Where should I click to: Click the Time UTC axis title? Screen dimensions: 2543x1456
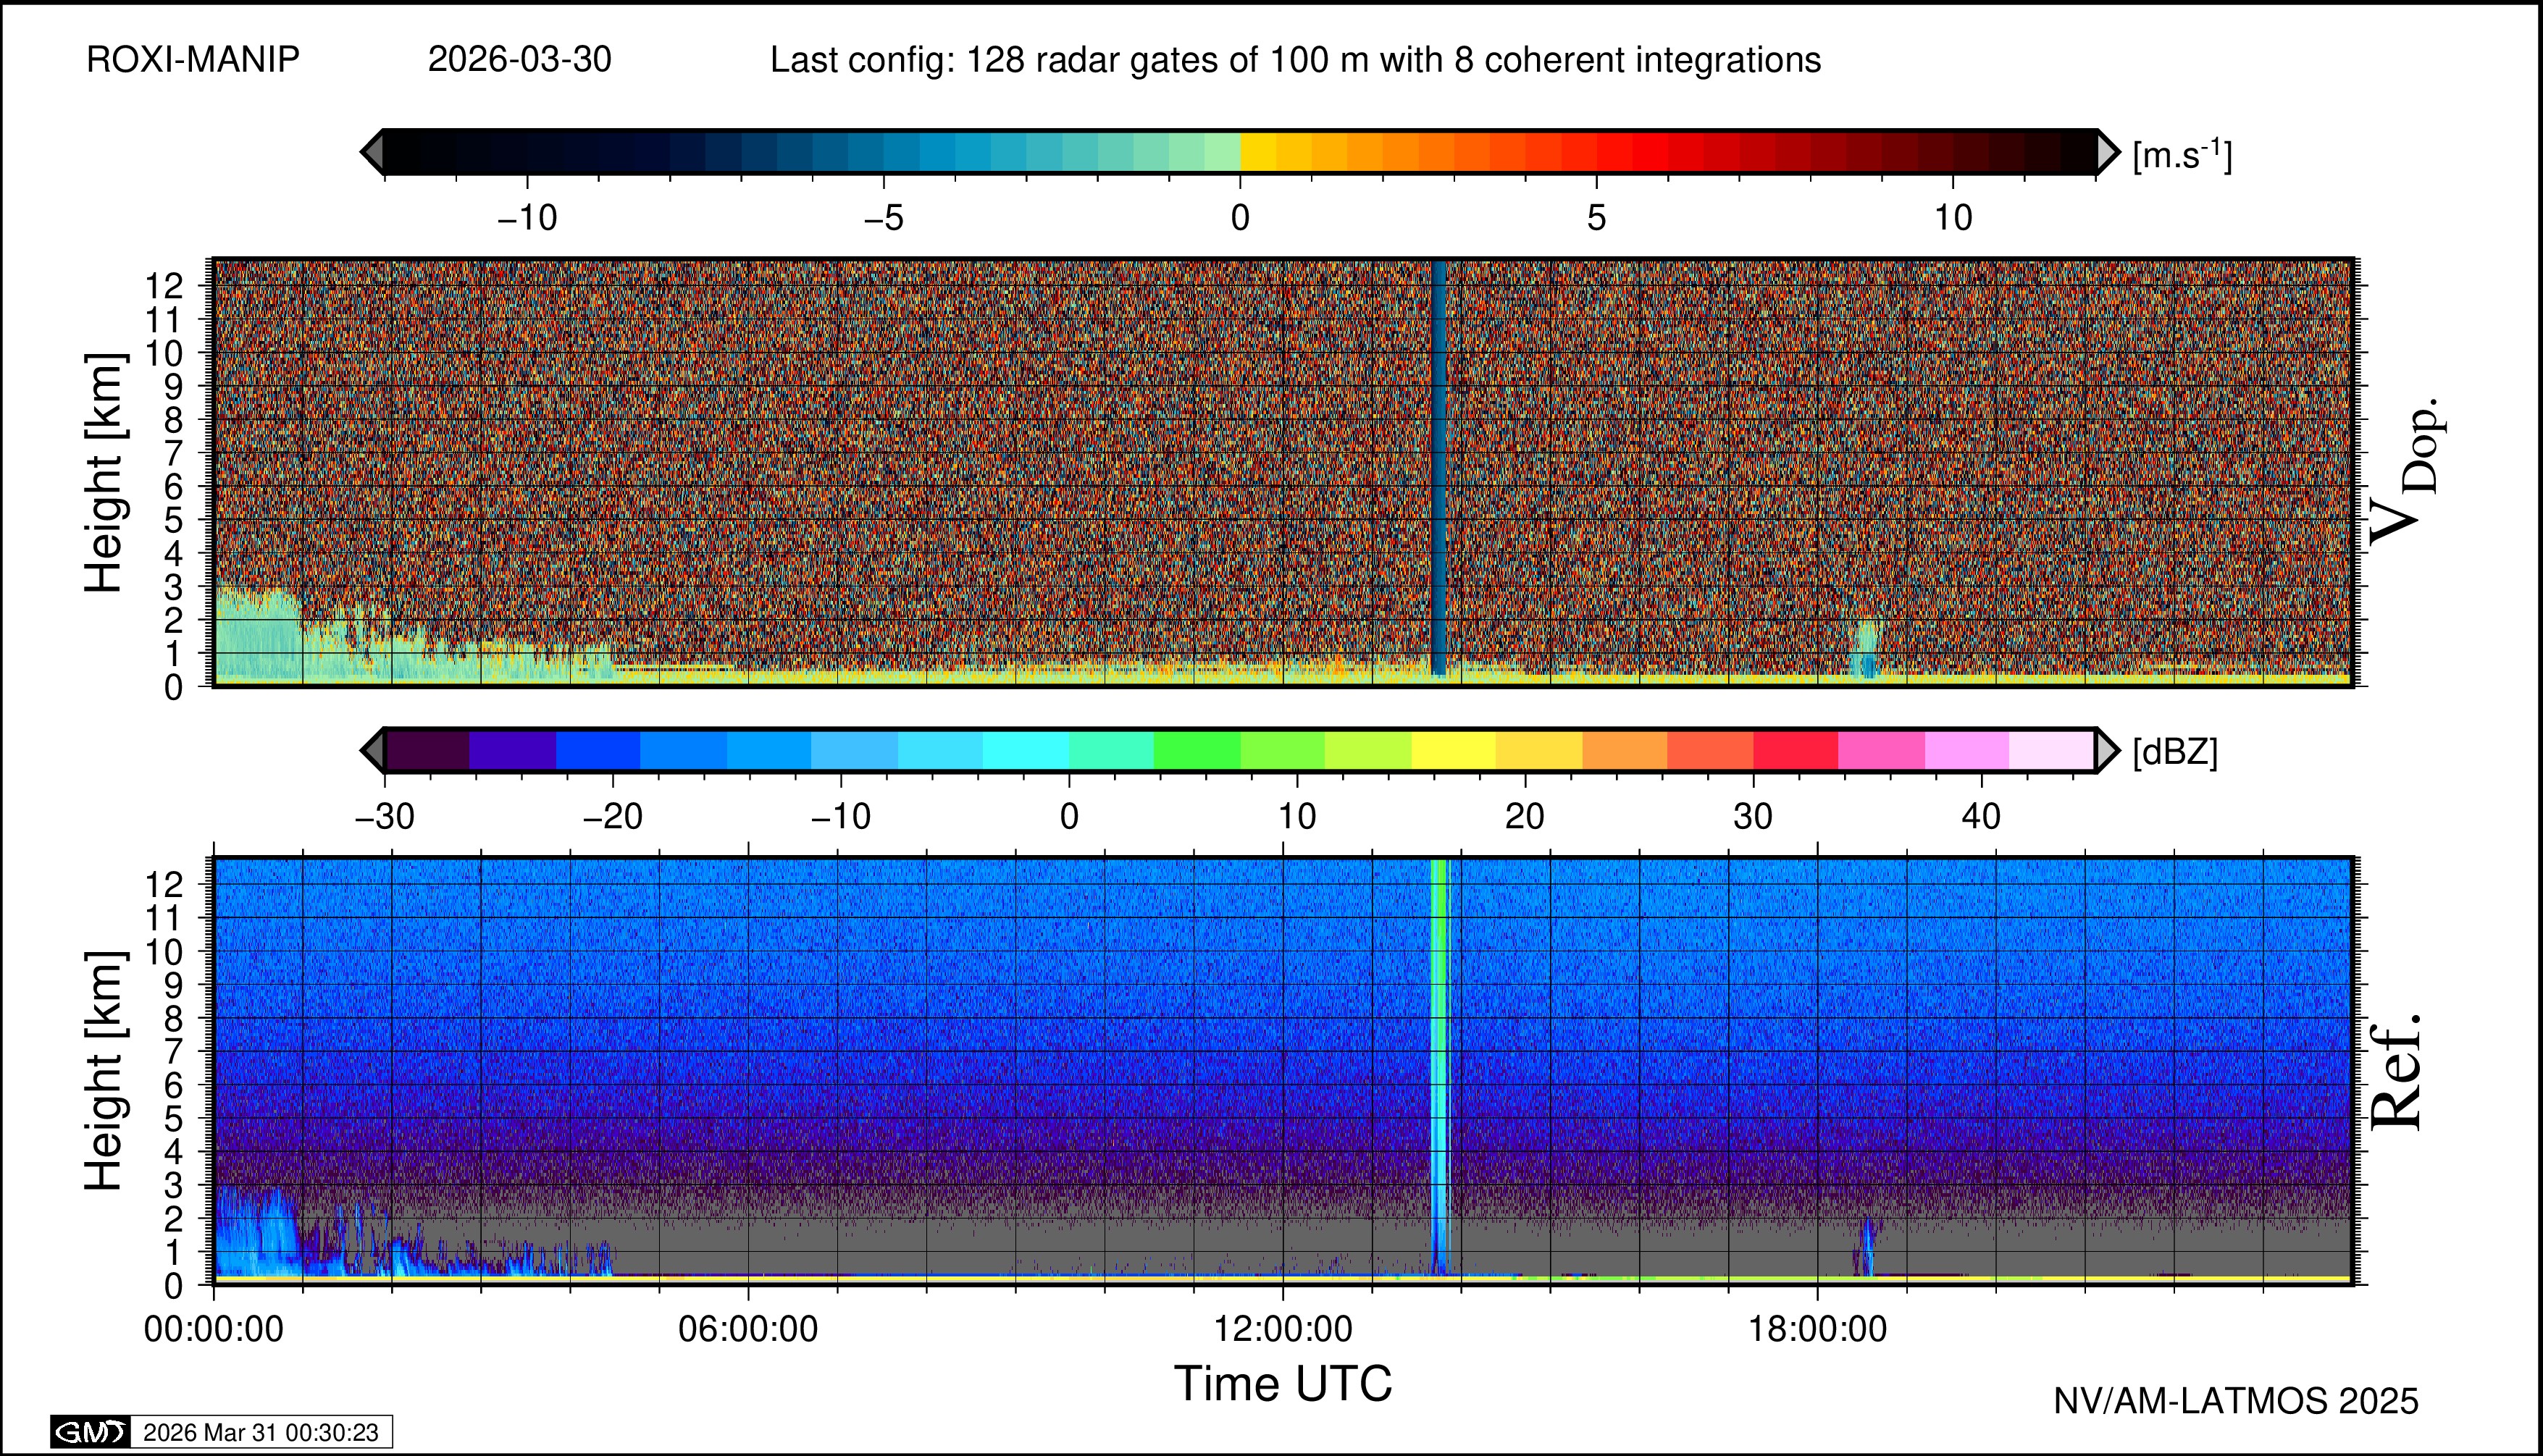click(1283, 1384)
